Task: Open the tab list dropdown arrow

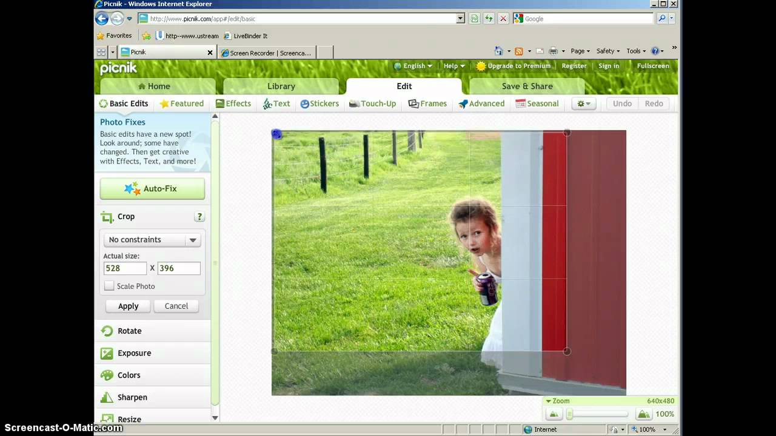Action: (113, 53)
